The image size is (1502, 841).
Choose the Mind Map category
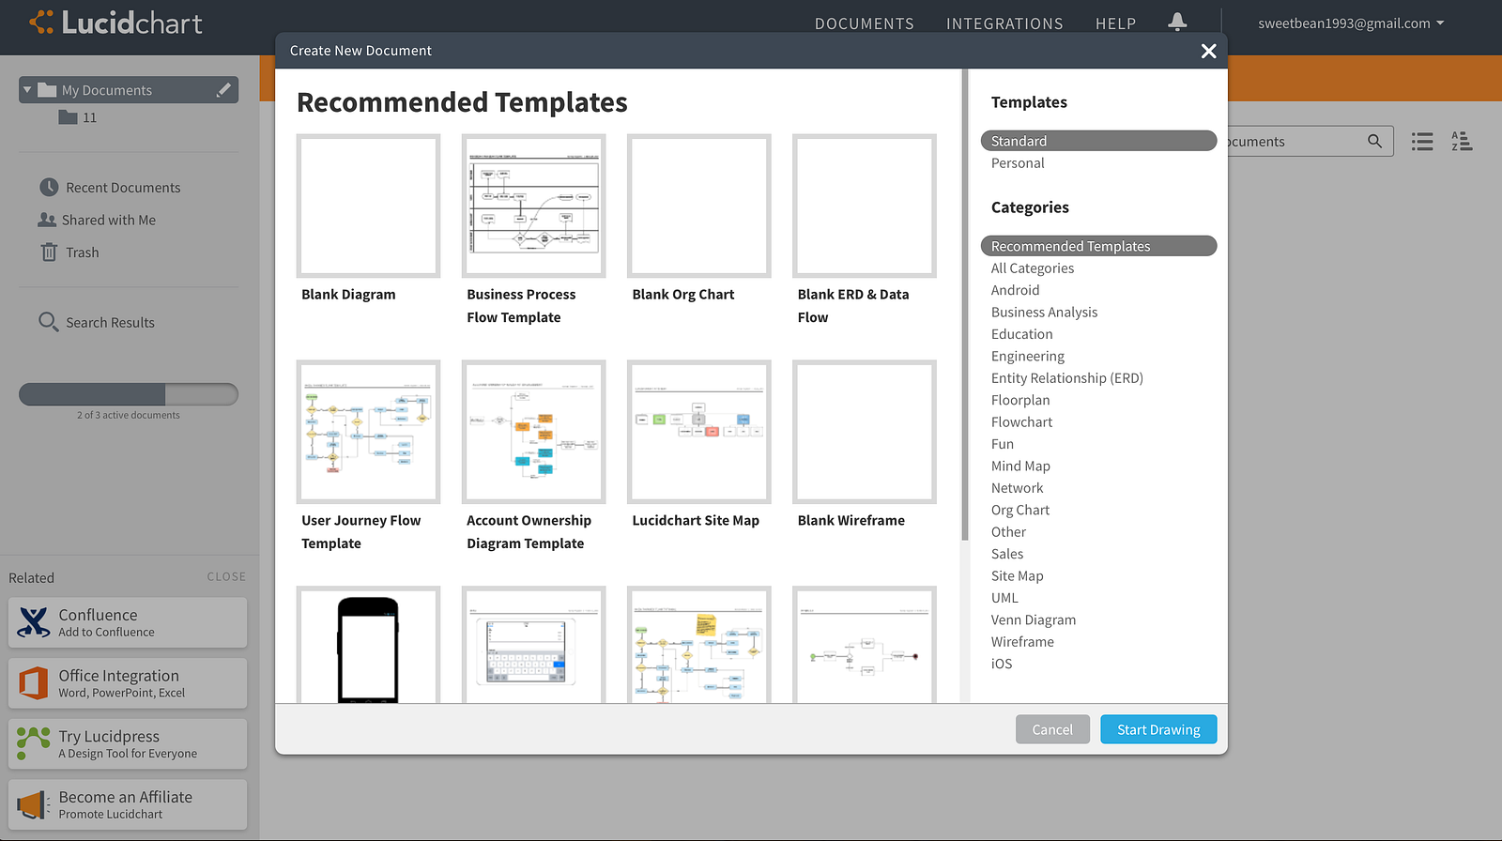tap(1020, 466)
